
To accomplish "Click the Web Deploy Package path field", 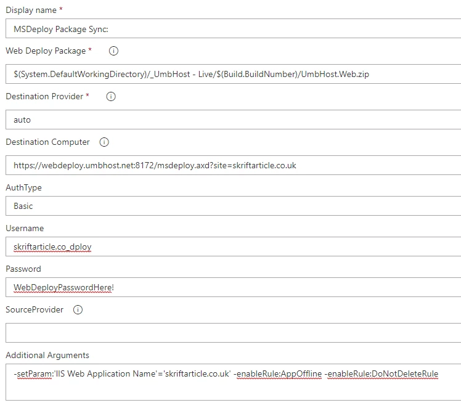I will tap(233, 74).
